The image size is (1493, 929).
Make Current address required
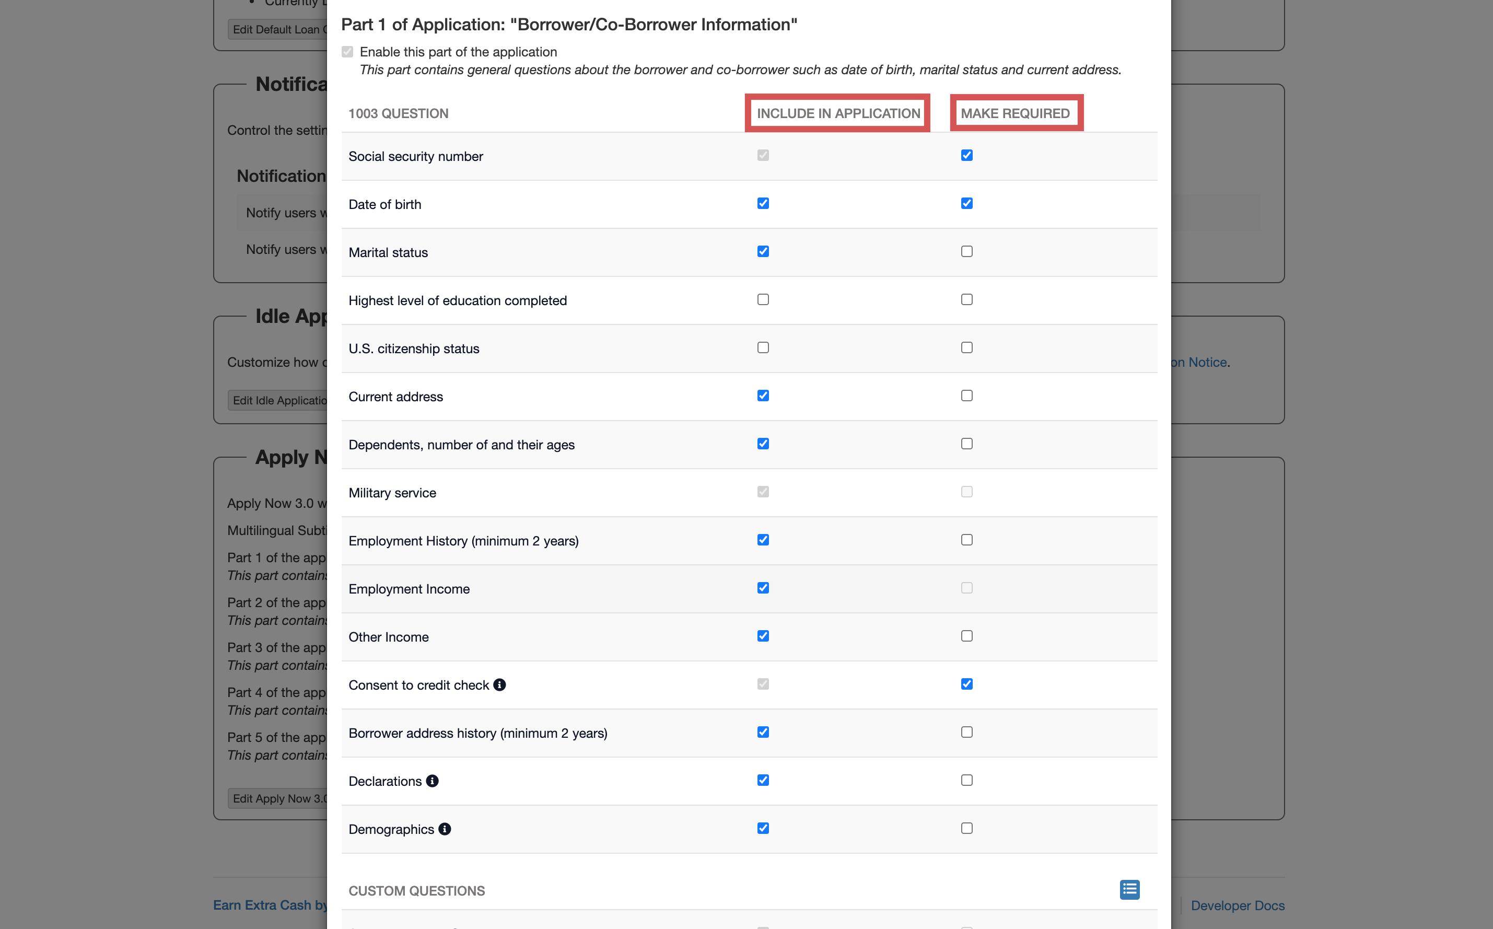pyautogui.click(x=966, y=396)
